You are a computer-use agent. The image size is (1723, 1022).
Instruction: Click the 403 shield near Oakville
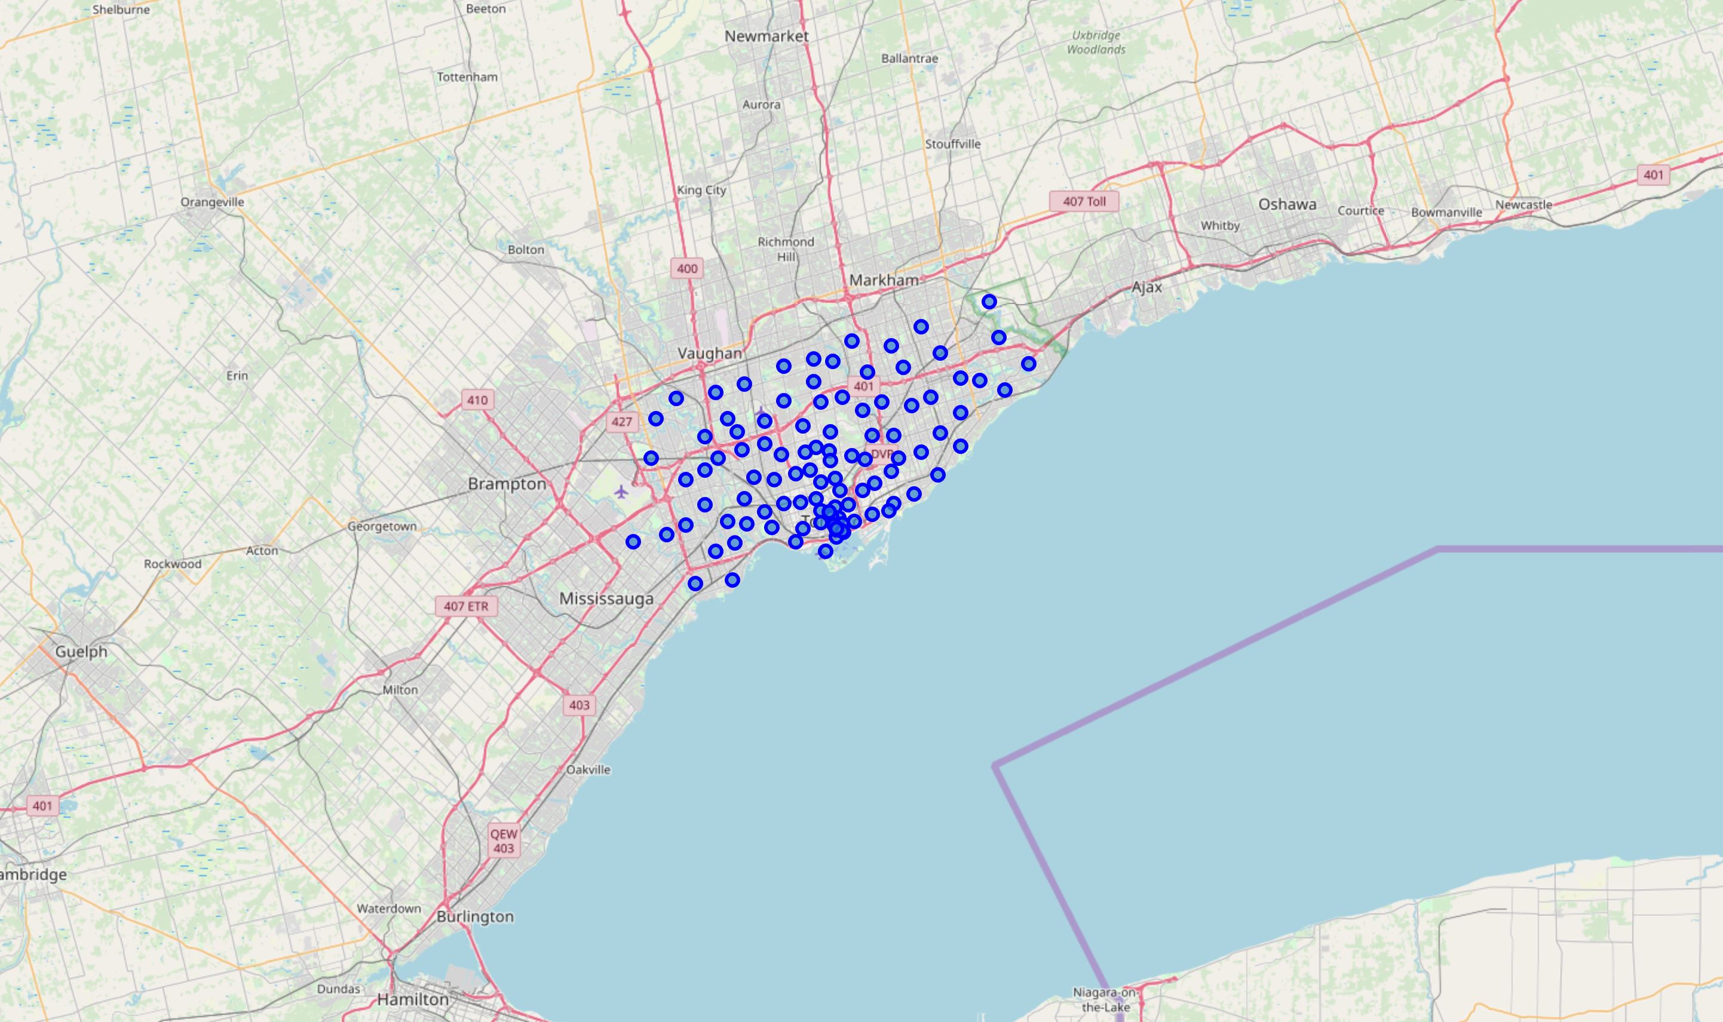click(x=579, y=705)
